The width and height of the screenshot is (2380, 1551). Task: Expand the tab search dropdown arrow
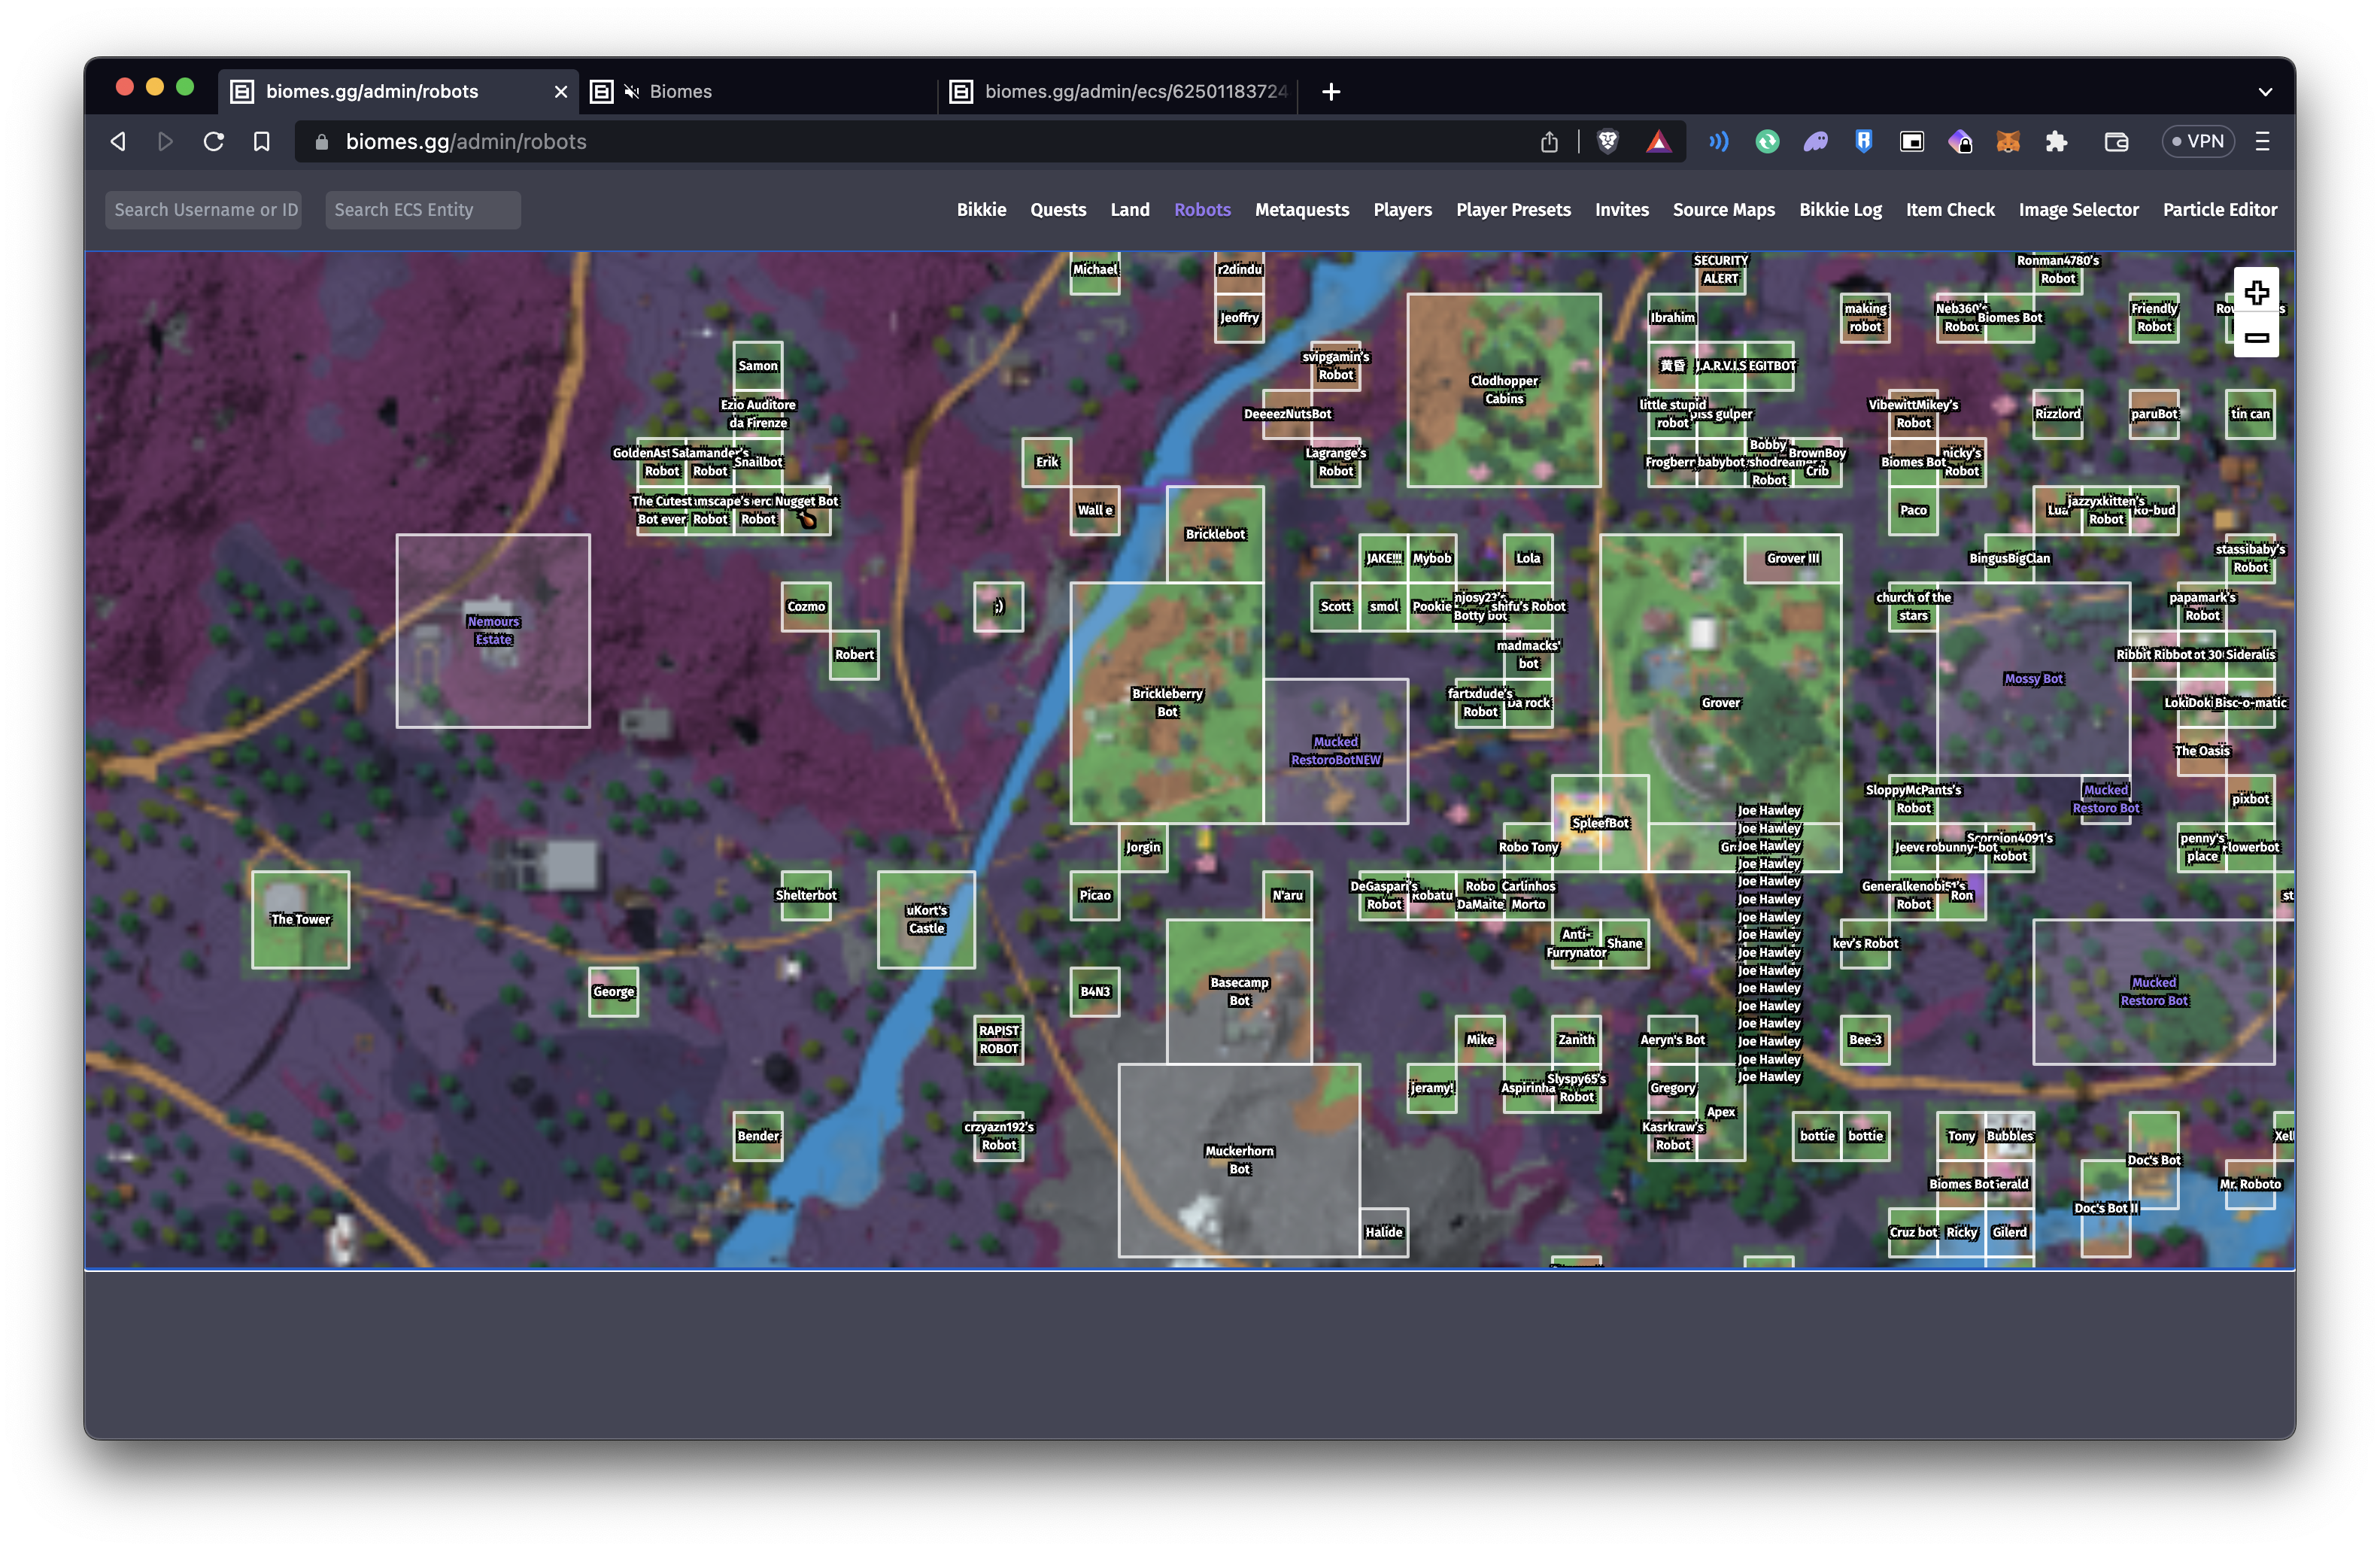(x=2265, y=92)
